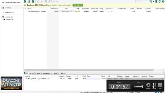Viewport: 165px width, 93px height.
Task: Click Delete recording button in the recorder
Action: (x=148, y=86)
